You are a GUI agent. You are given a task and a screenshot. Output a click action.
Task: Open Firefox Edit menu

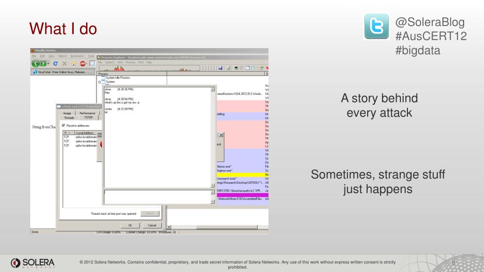tap(43, 56)
